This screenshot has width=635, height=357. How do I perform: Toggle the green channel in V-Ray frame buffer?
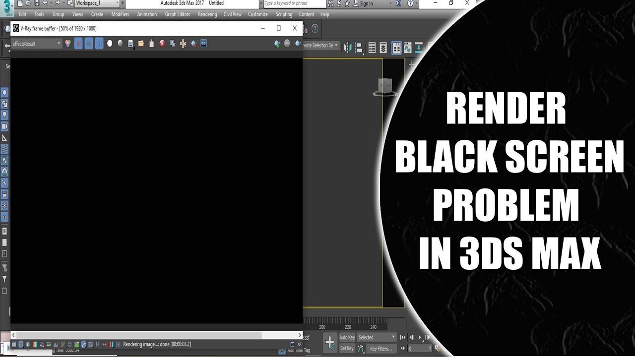click(x=89, y=44)
